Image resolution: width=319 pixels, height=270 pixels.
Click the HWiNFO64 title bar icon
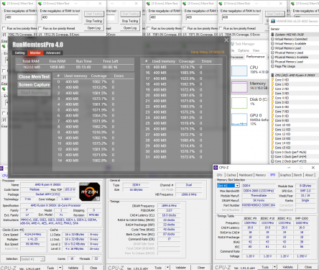pos(273,21)
